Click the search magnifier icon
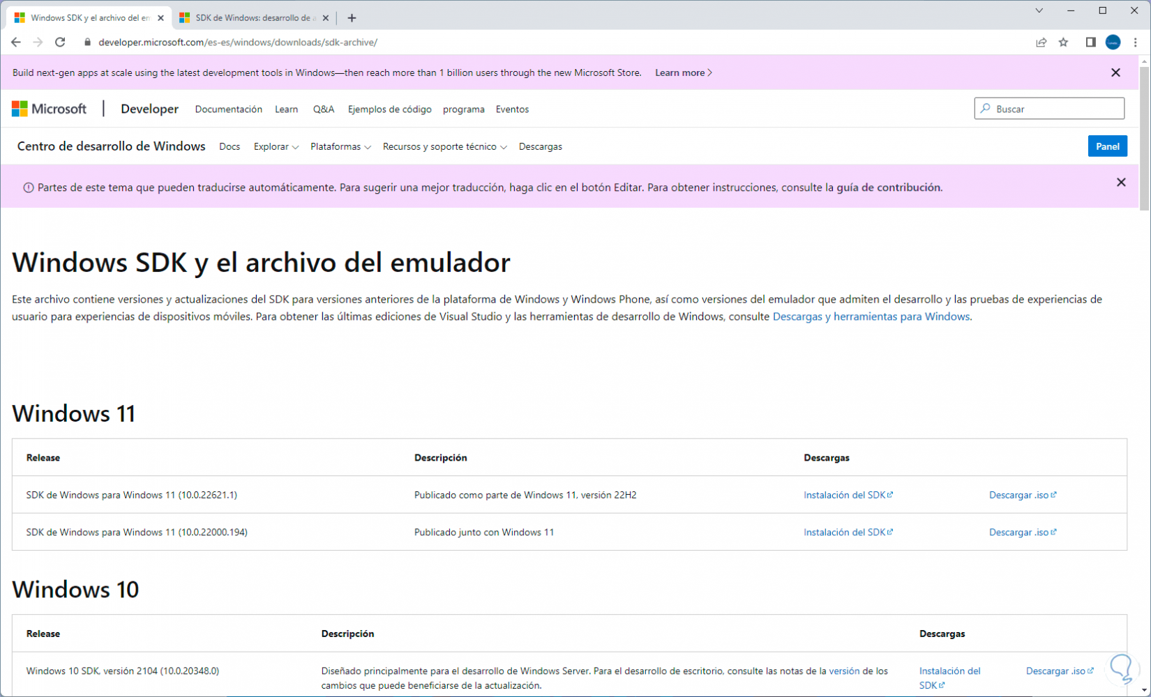1151x697 pixels. [986, 109]
